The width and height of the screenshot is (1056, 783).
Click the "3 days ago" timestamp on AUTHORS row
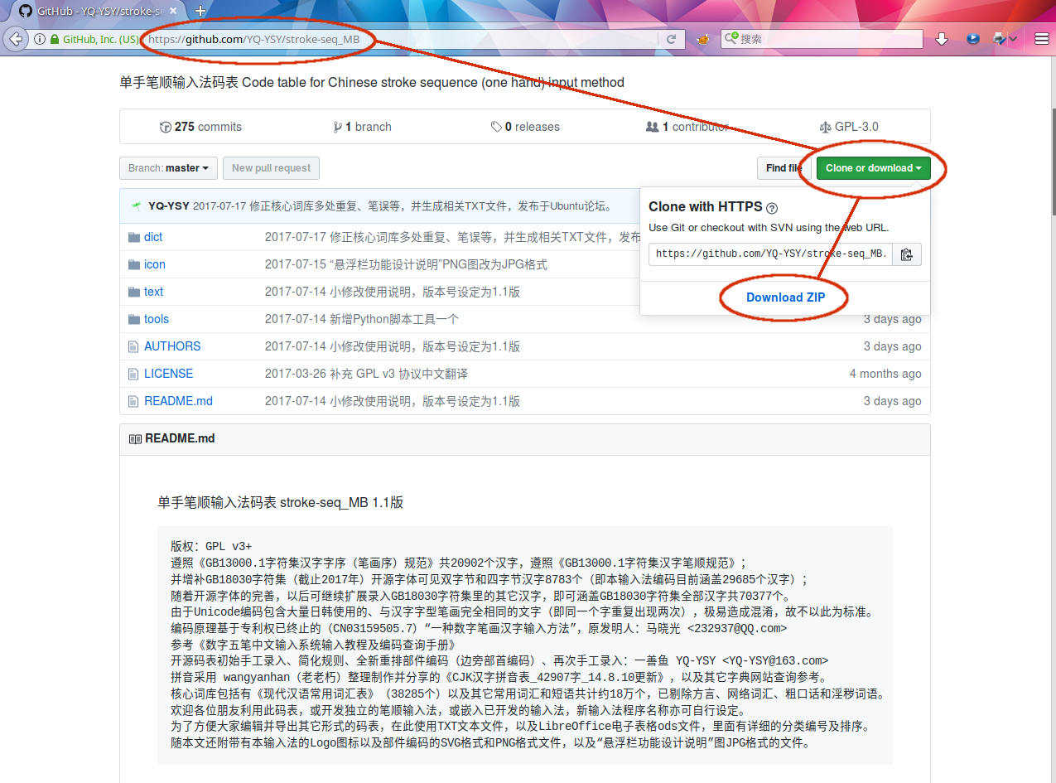pos(892,346)
